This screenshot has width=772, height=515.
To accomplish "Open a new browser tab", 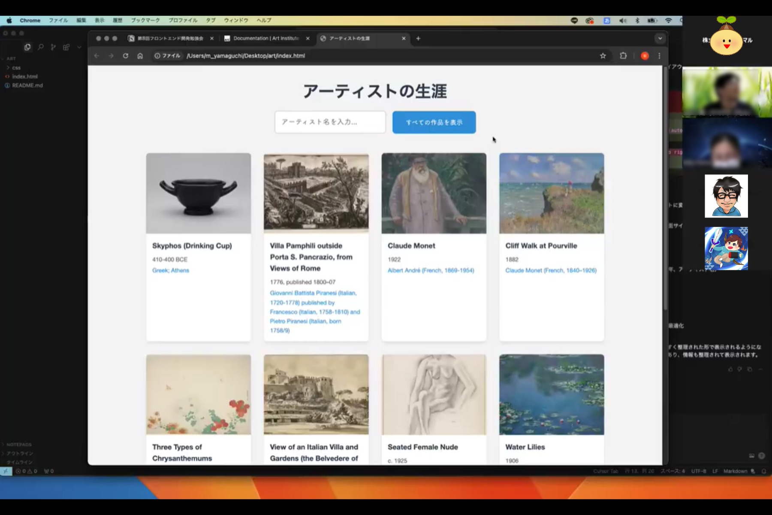I will [x=418, y=39].
